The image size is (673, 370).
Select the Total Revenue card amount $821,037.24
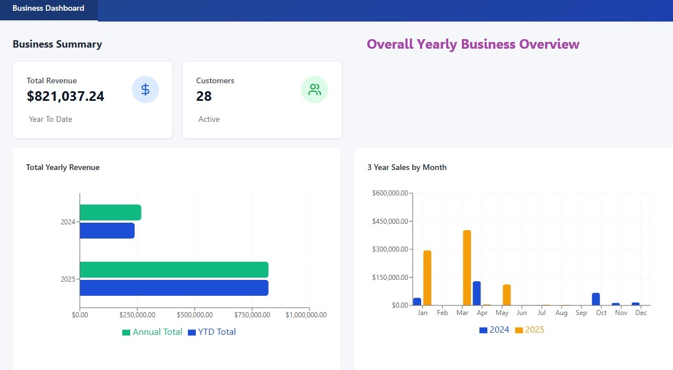[65, 96]
